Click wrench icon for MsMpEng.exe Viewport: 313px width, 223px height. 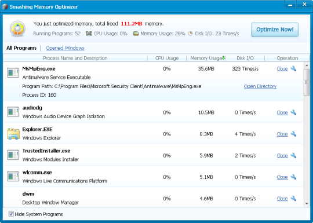(x=293, y=68)
